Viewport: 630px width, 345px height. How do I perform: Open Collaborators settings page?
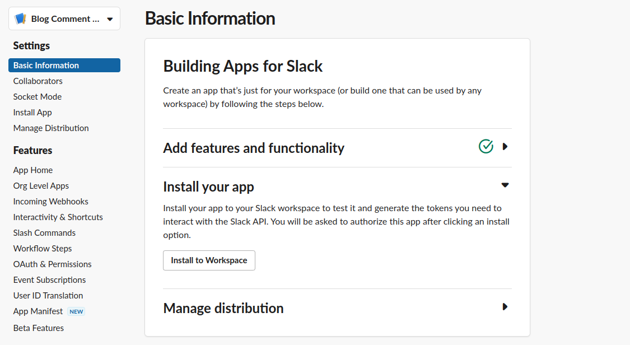tap(38, 81)
